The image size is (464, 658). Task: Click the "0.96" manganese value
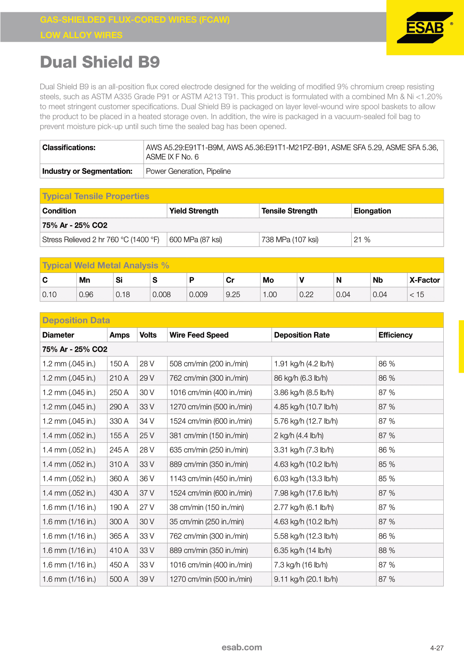click(x=86, y=294)
